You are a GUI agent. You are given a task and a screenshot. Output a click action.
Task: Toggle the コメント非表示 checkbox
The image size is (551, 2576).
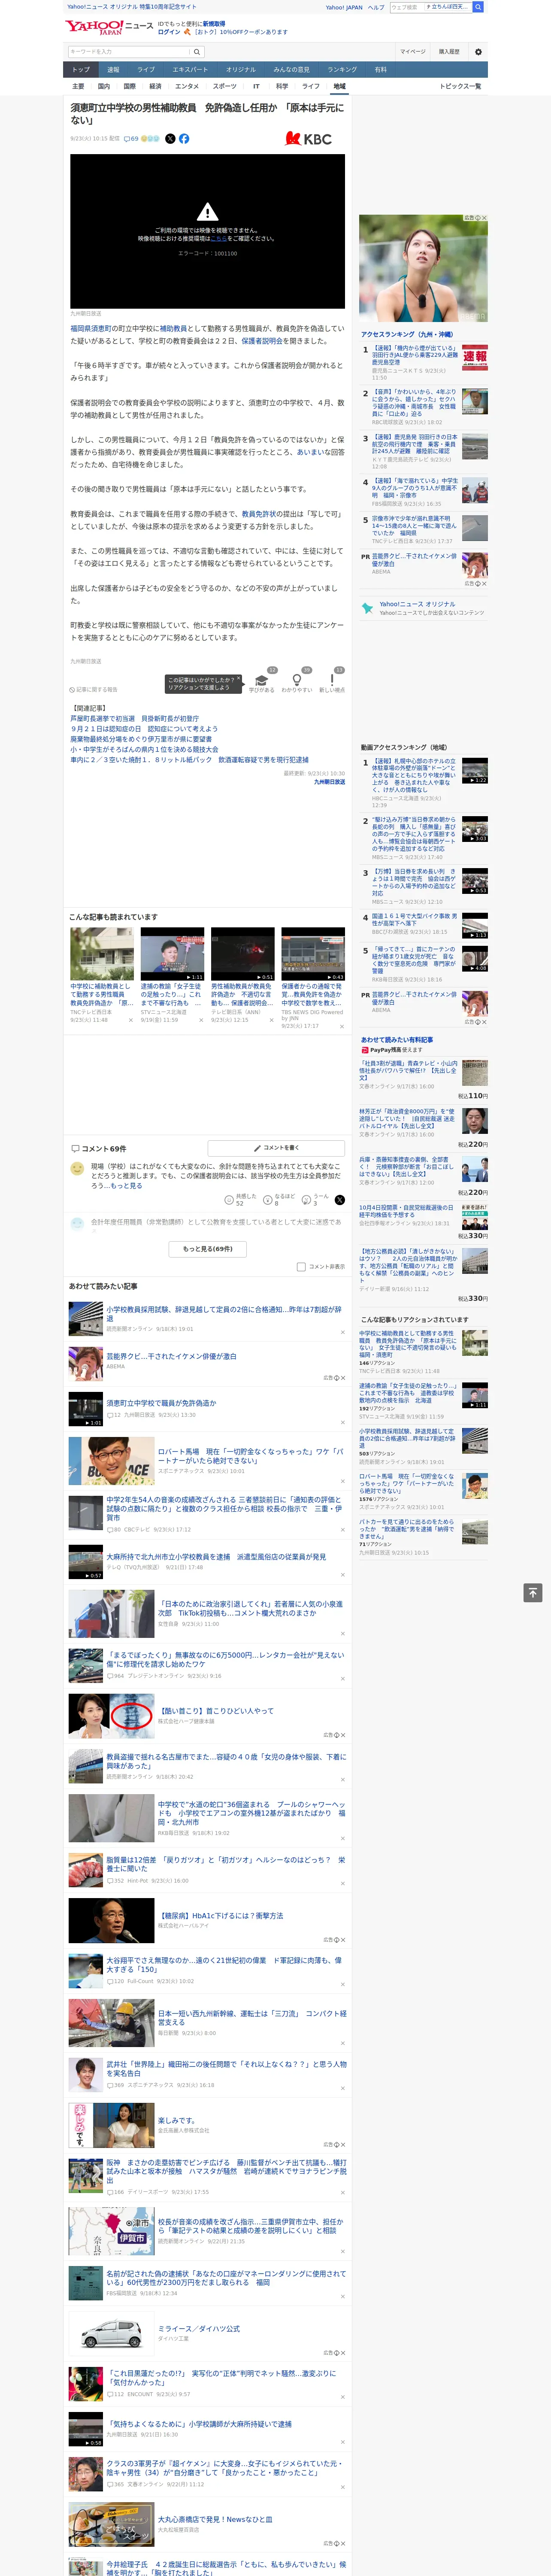tap(301, 1266)
